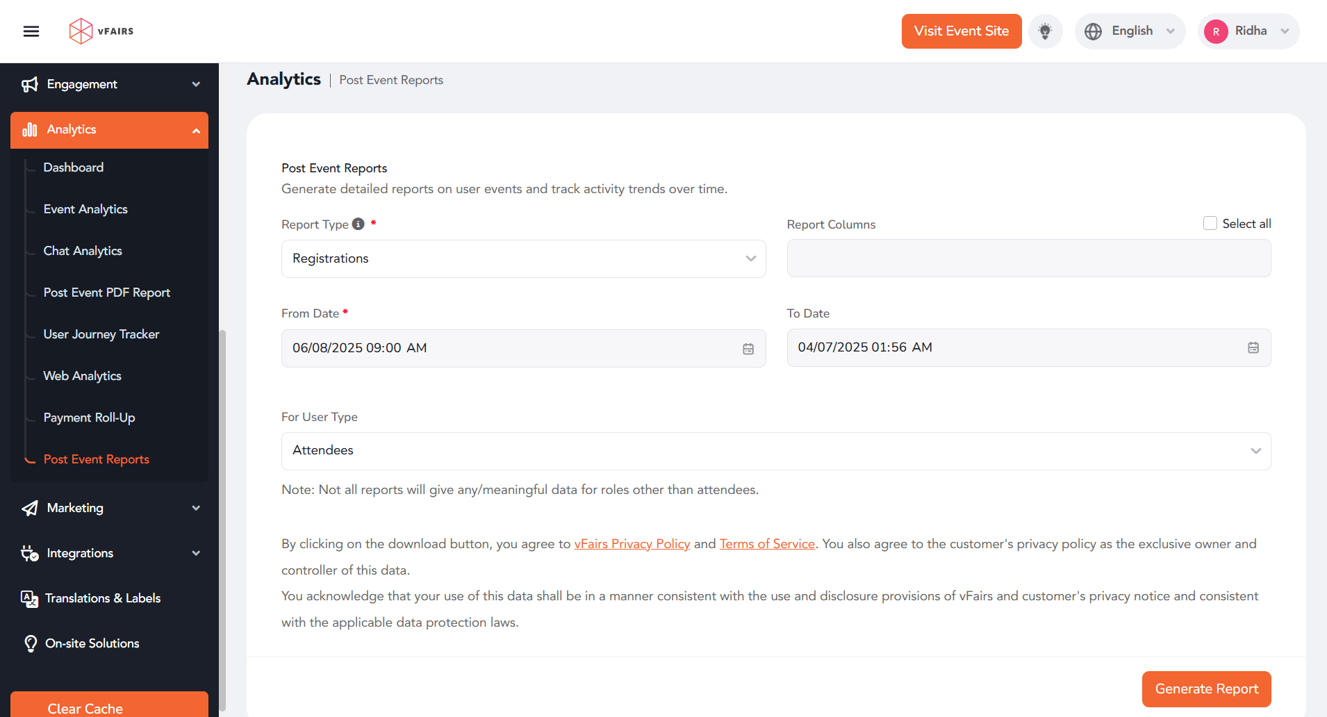Open the Terms of Service link
Viewport: 1327px width, 717px height.
767,544
